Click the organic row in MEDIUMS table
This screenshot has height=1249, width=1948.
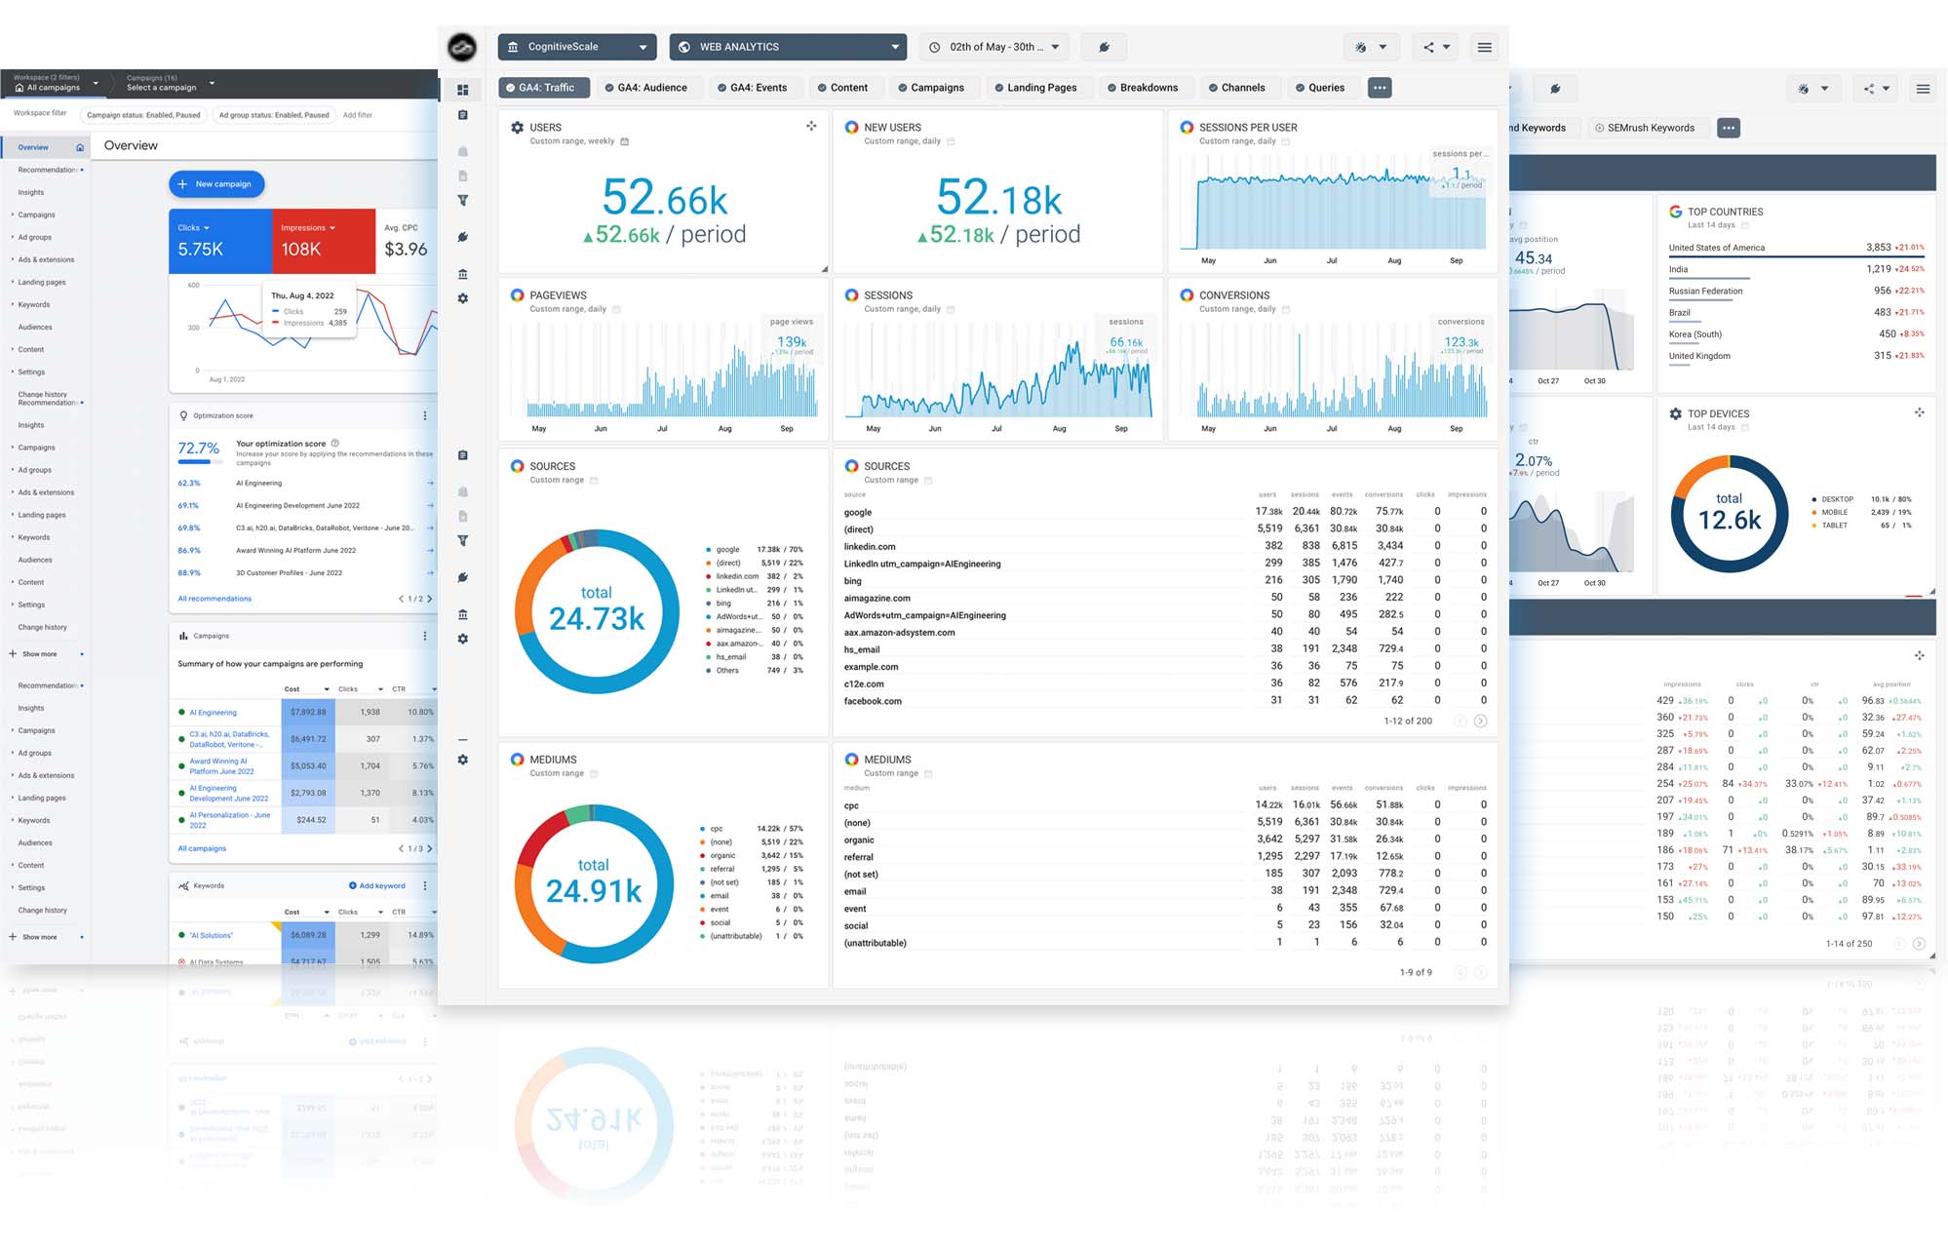(x=1164, y=839)
